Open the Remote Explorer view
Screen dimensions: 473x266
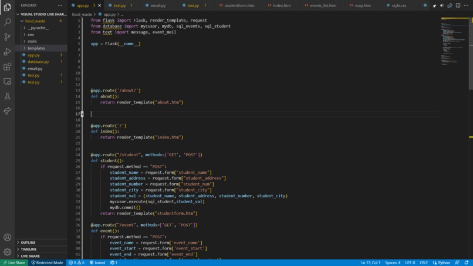click(x=7, y=82)
